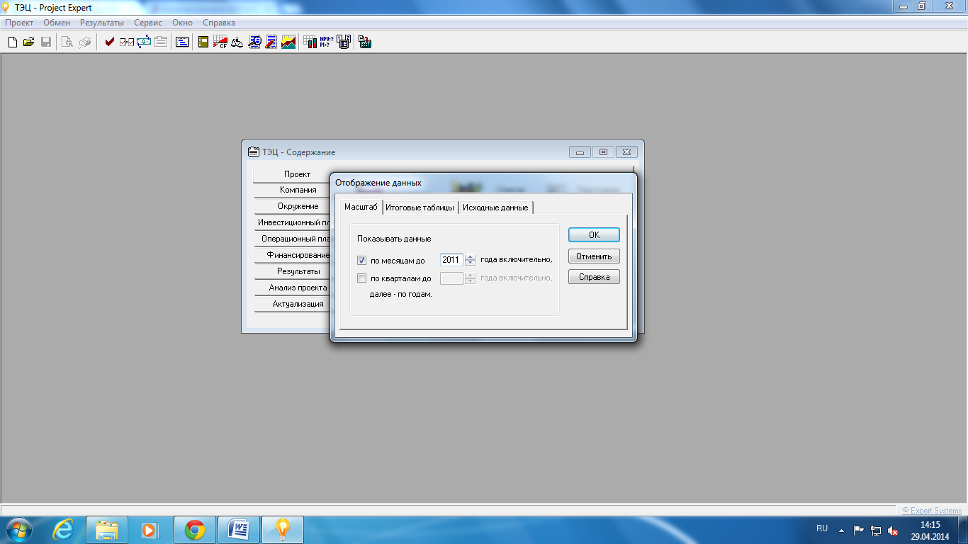Viewport: 968px width, 544px height.
Task: Click the clipboard toolbar icon
Action: pyautogui.click(x=161, y=42)
